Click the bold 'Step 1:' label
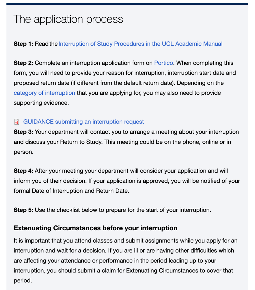The image size is (255, 290). pos(23,44)
